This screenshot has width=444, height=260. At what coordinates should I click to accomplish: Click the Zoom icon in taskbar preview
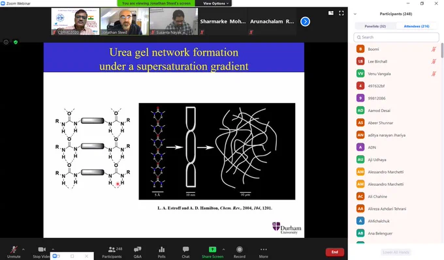[55, 256]
